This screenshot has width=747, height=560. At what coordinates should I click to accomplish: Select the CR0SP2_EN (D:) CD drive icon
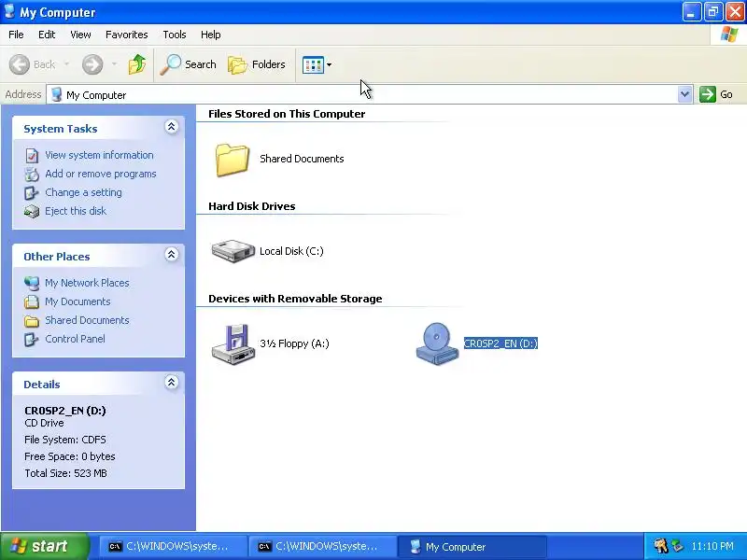tap(437, 343)
